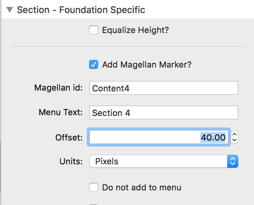Viewport: 254px width, 205px height.
Task: Click the Menu Text: label
Action: click(x=61, y=112)
